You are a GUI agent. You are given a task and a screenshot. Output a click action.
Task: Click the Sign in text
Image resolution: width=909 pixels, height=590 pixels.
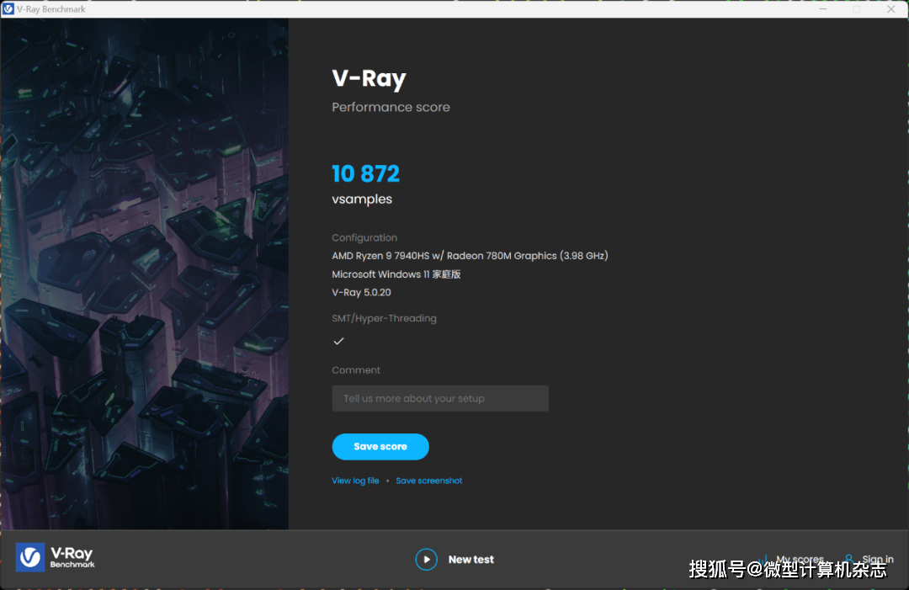(x=878, y=560)
